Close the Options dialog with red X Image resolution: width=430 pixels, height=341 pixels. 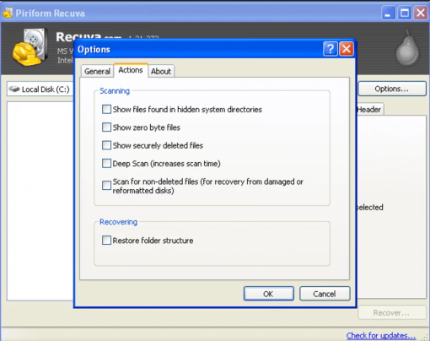tap(347, 49)
